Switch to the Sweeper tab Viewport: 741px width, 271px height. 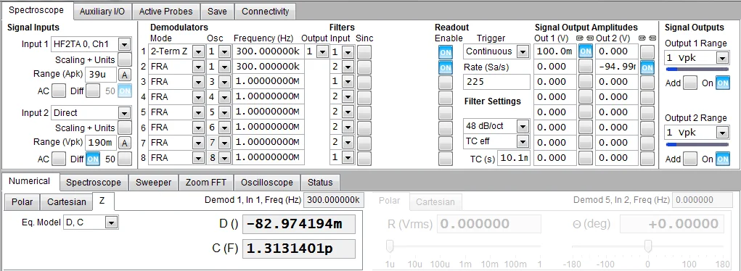pyautogui.click(x=154, y=183)
